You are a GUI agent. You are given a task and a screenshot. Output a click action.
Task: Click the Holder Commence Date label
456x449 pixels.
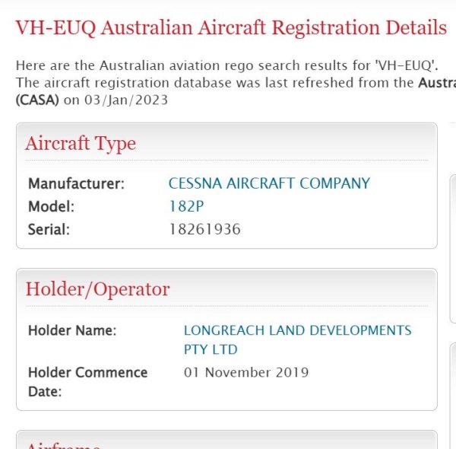(x=87, y=381)
